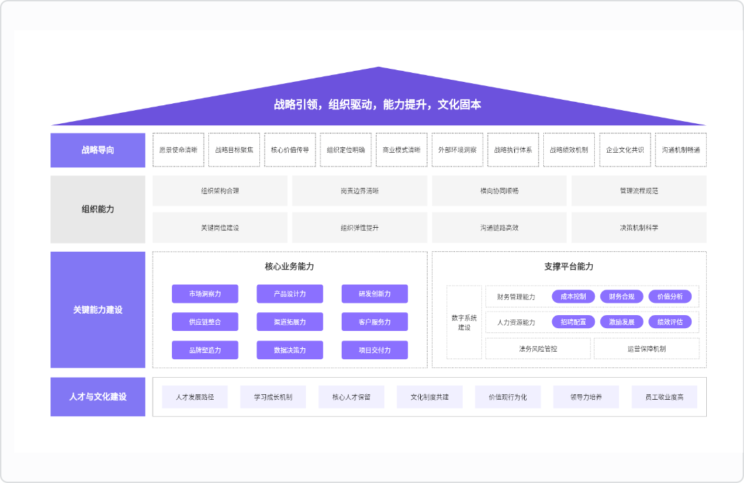Select the 关键能力建设 row header block
This screenshot has width=744, height=483.
click(x=98, y=310)
